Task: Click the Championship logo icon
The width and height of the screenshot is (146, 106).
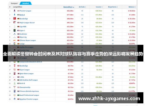Action: 15,87
